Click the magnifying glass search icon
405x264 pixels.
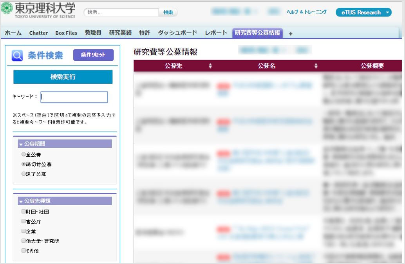click(17, 56)
